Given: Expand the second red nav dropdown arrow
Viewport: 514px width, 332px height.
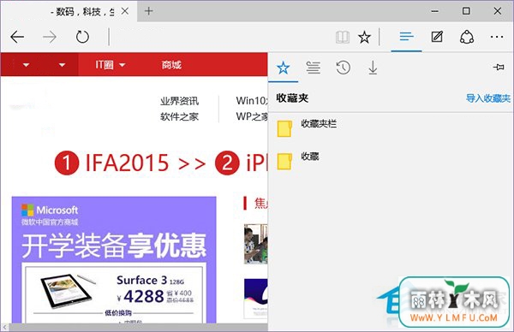Looking at the screenshot, I should pos(62,65).
